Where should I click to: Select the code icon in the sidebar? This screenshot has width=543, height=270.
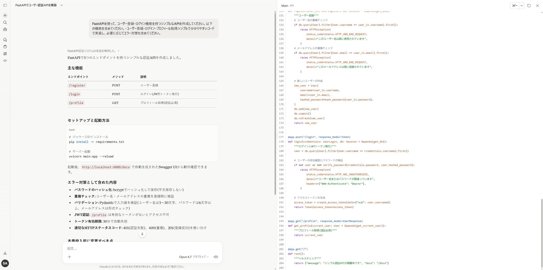point(5,61)
